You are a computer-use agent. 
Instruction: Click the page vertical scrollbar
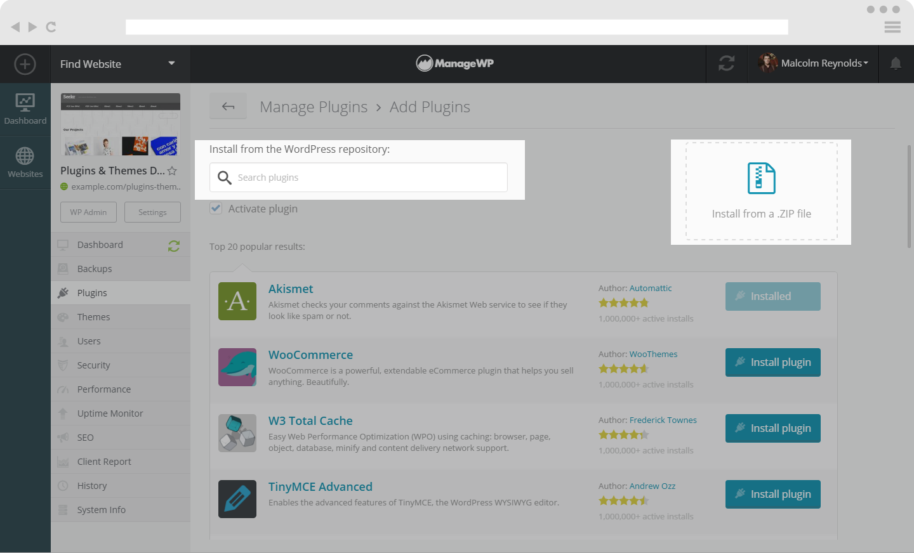point(910,197)
